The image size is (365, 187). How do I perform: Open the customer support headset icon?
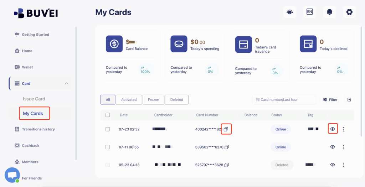(x=290, y=12)
